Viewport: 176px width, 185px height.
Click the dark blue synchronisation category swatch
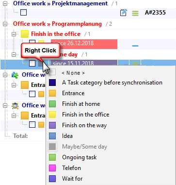(x=52, y=83)
